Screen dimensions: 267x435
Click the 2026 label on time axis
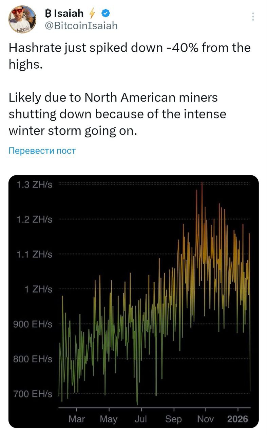(237, 419)
